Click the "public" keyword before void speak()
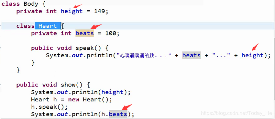This screenshot has width=275, height=119. coord(42,48)
